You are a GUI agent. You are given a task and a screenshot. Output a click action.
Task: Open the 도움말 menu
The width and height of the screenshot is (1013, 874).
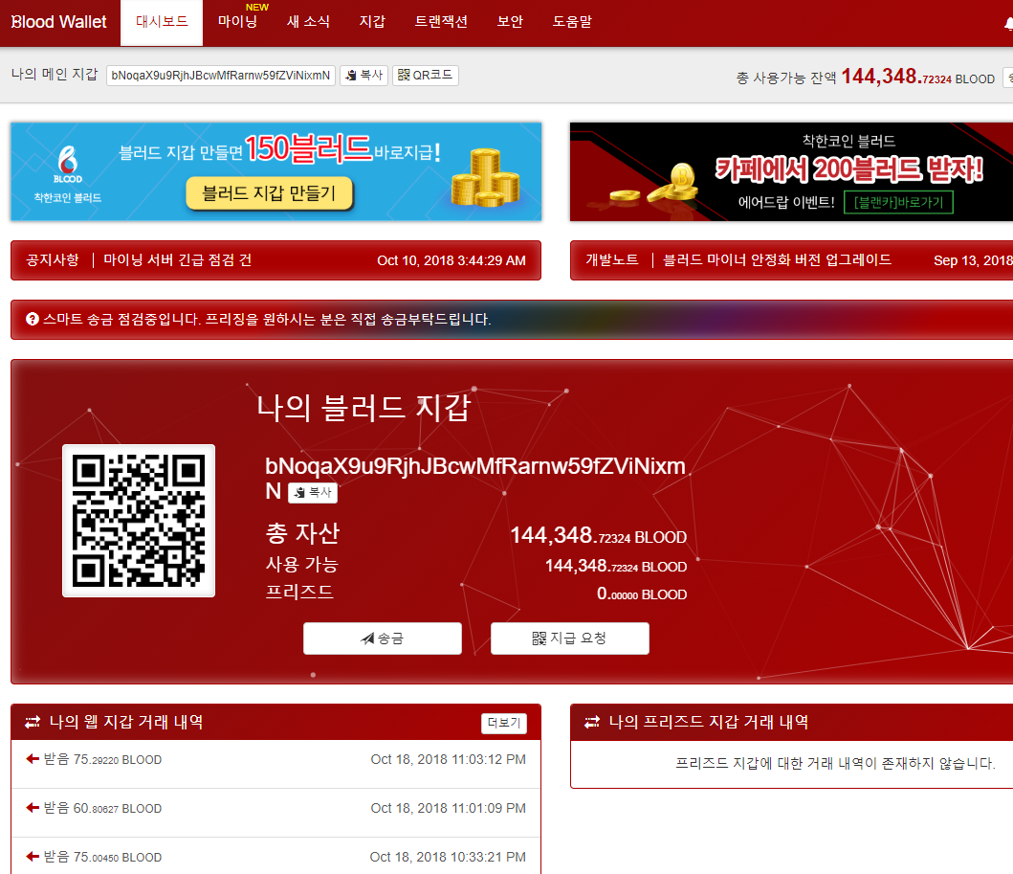[x=572, y=22]
